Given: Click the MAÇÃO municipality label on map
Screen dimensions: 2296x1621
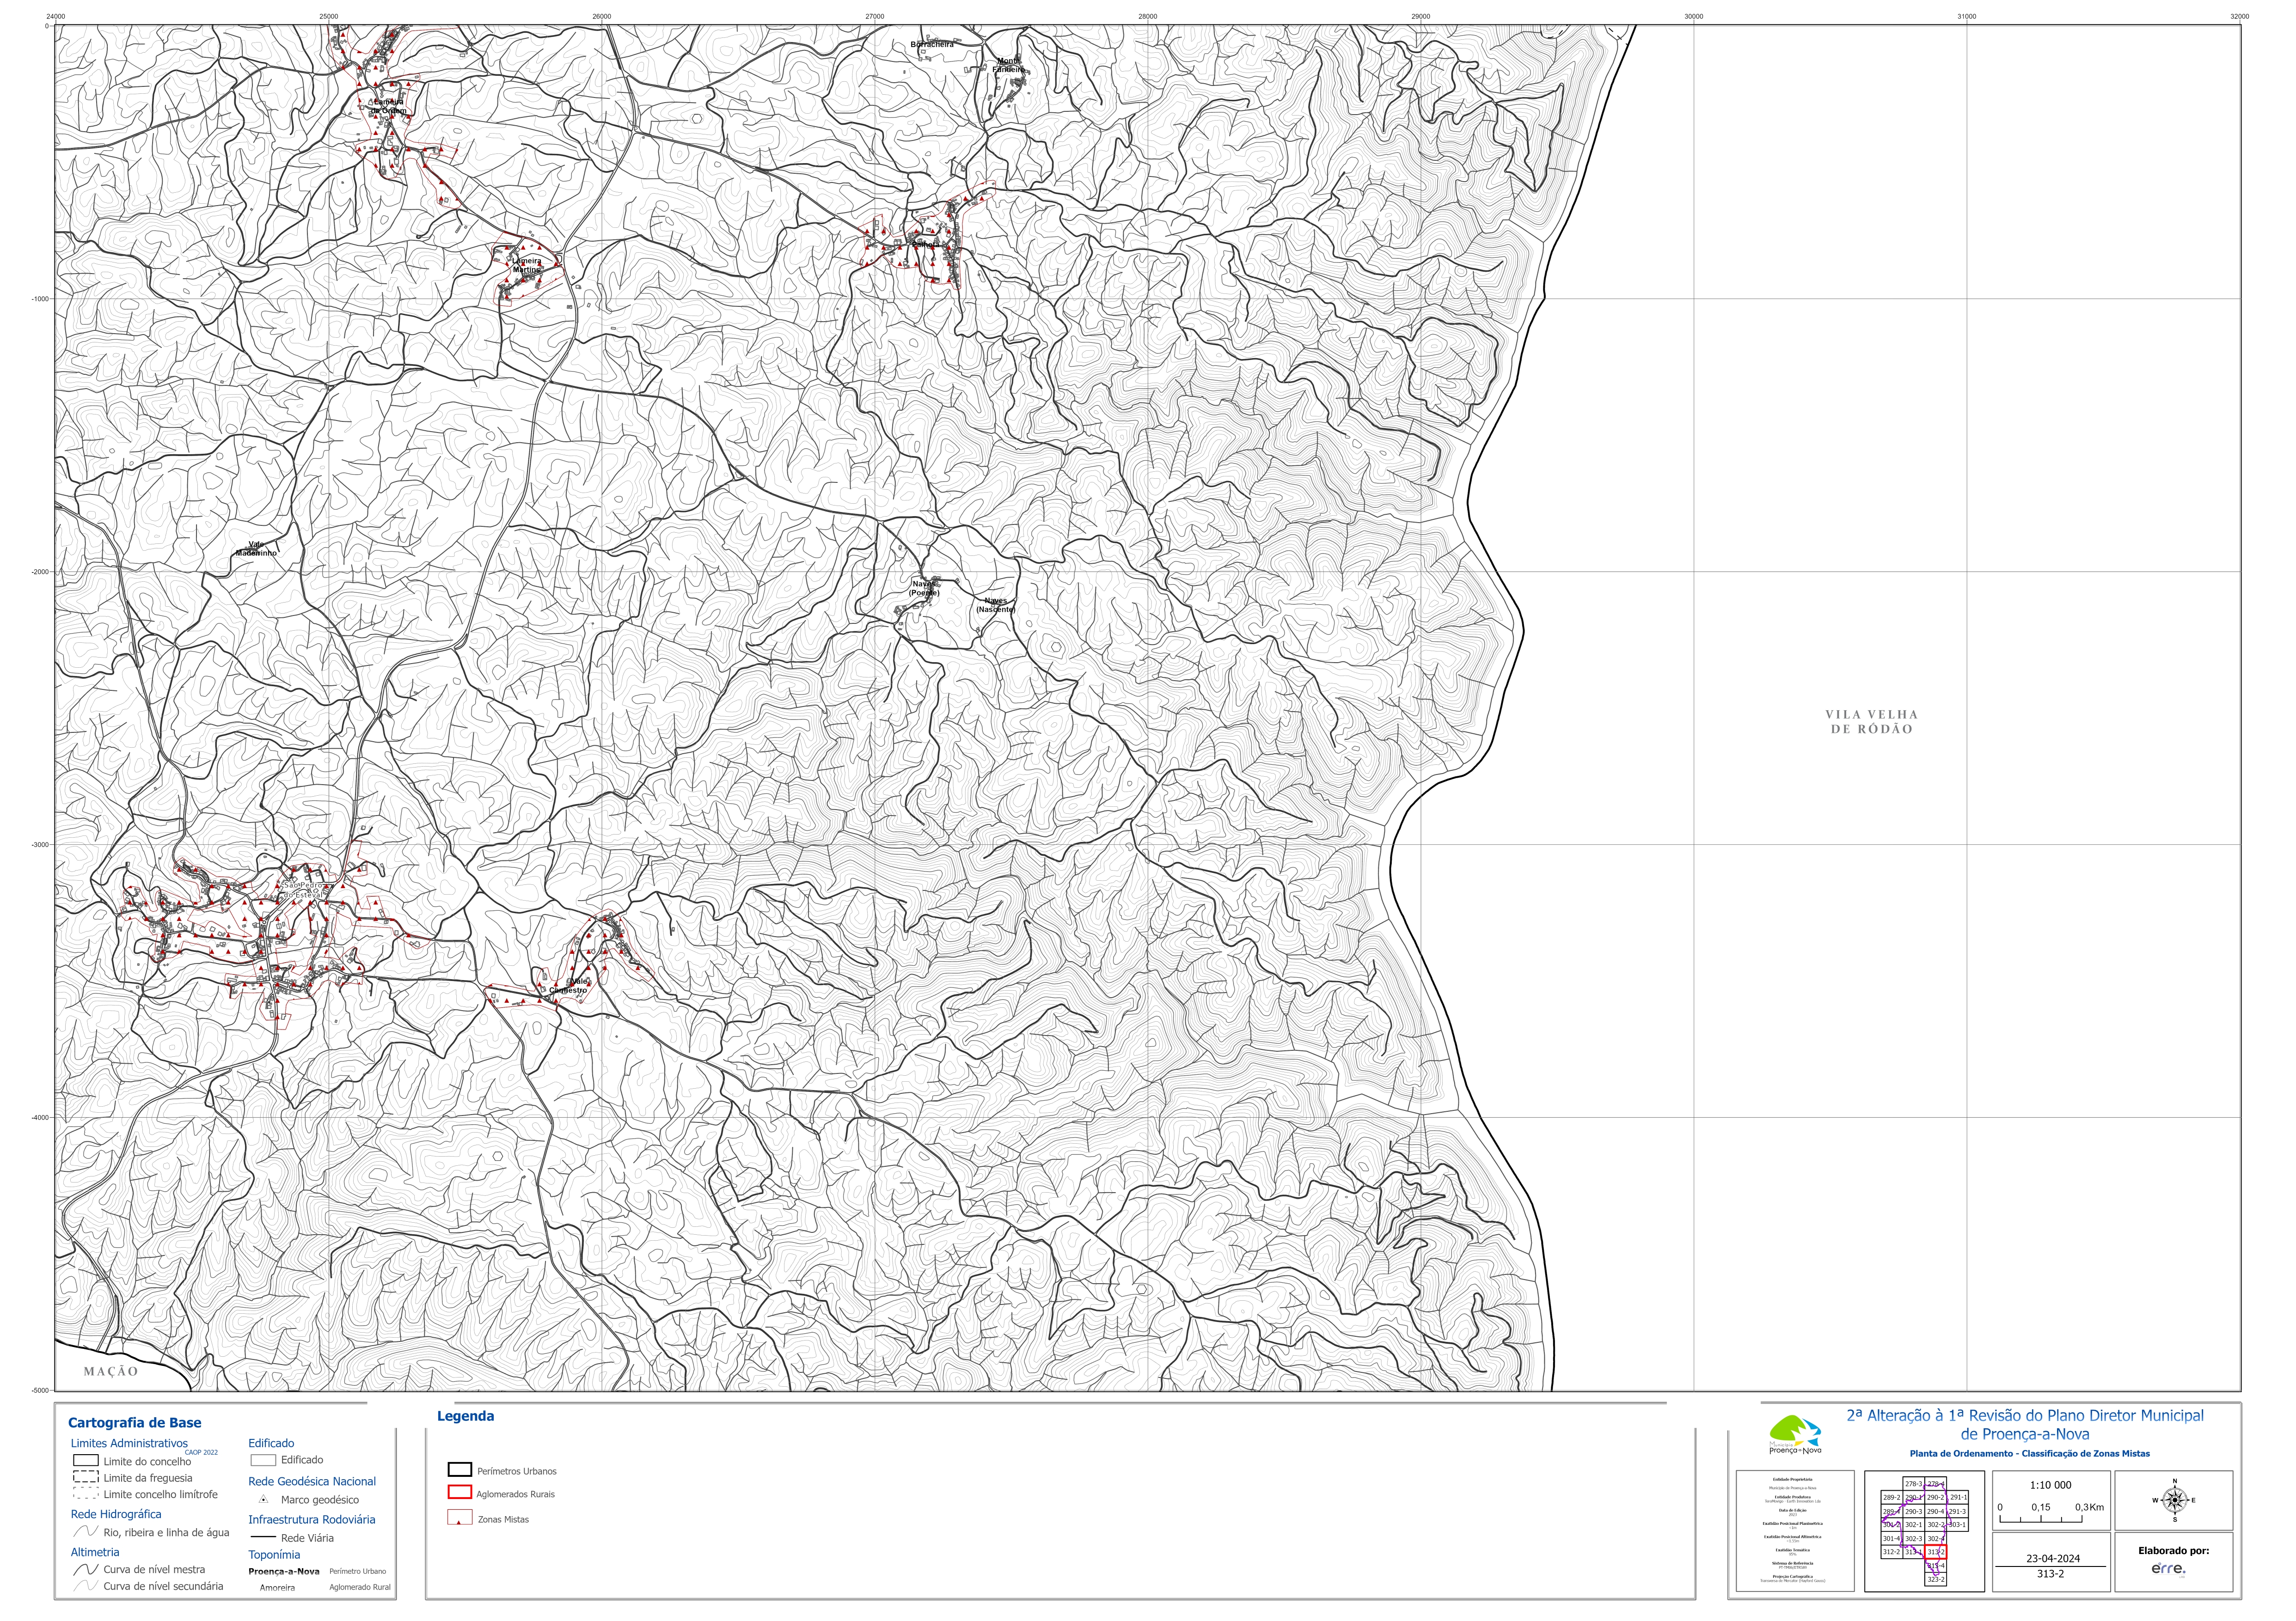Looking at the screenshot, I should point(111,1371).
